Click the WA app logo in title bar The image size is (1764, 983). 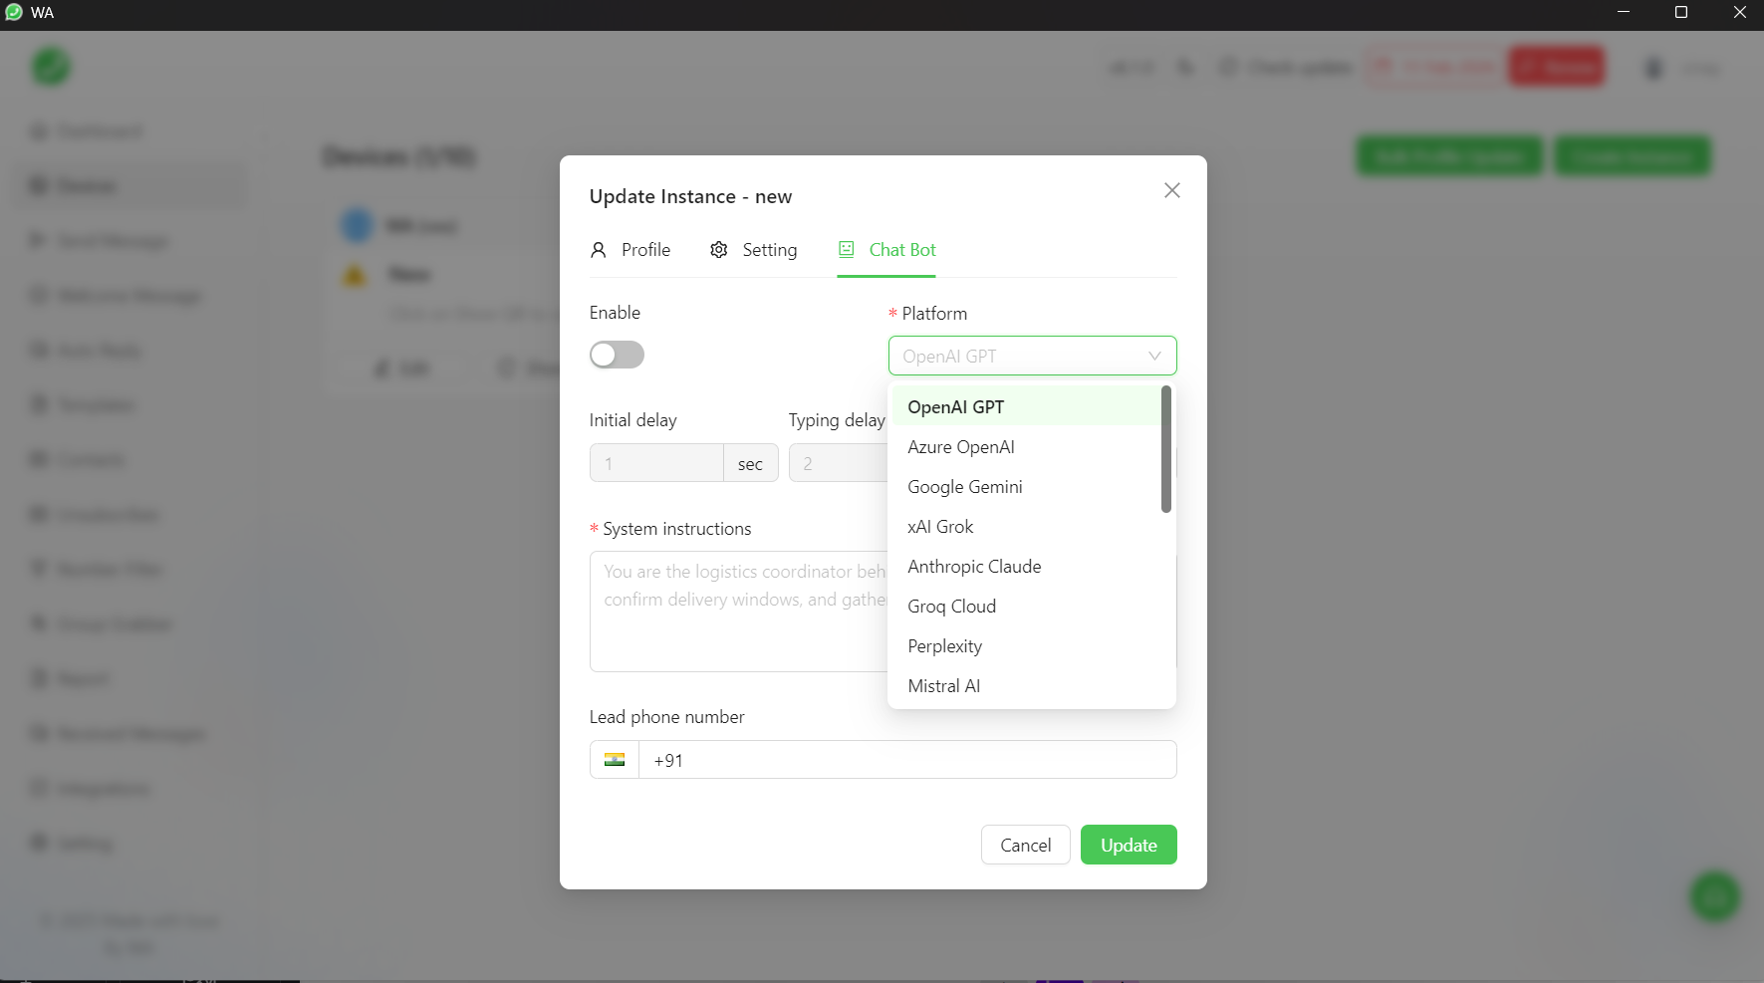[14, 13]
